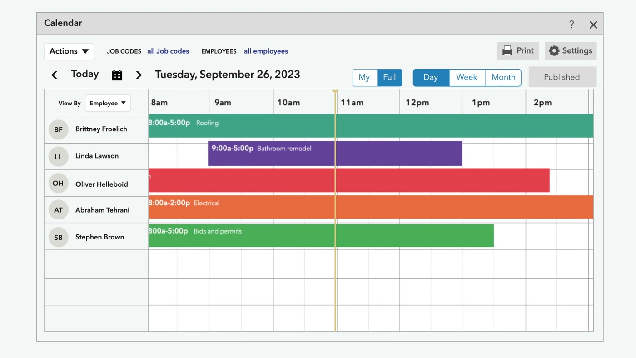
Task: Click the Tuesday, September 26, 2023 date heading
Action: tap(228, 75)
